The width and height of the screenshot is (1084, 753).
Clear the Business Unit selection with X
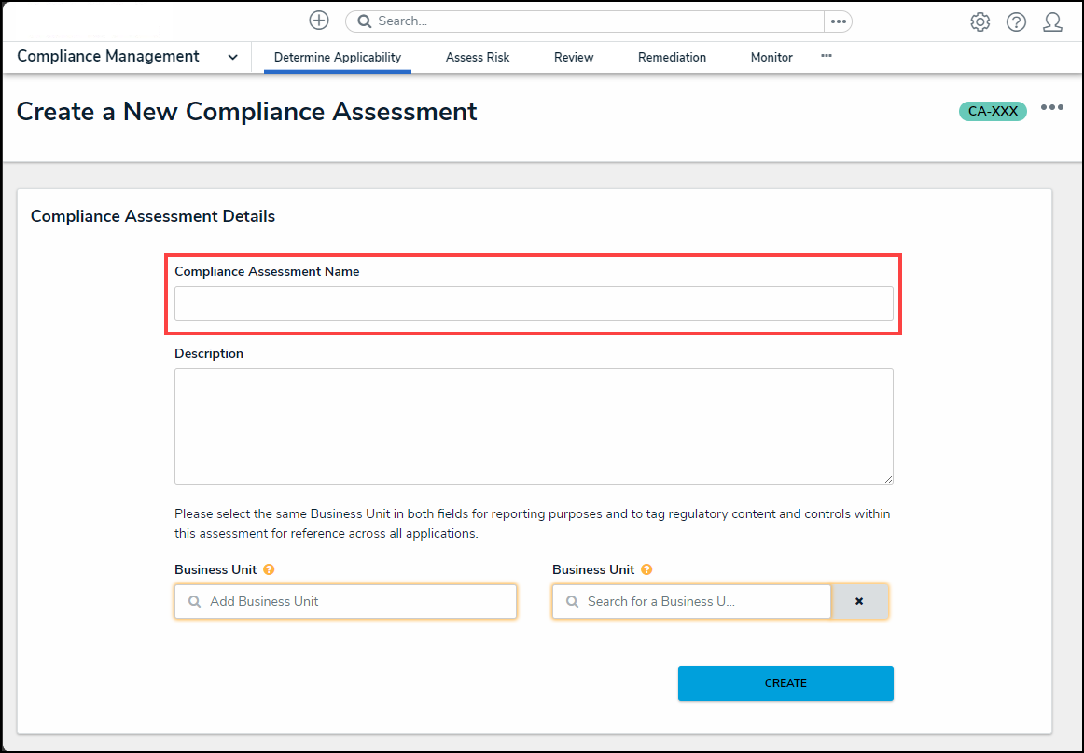[859, 601]
